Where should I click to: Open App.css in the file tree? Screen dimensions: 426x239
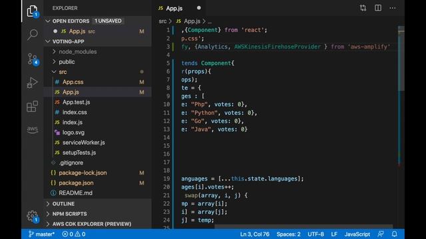click(x=97, y=82)
